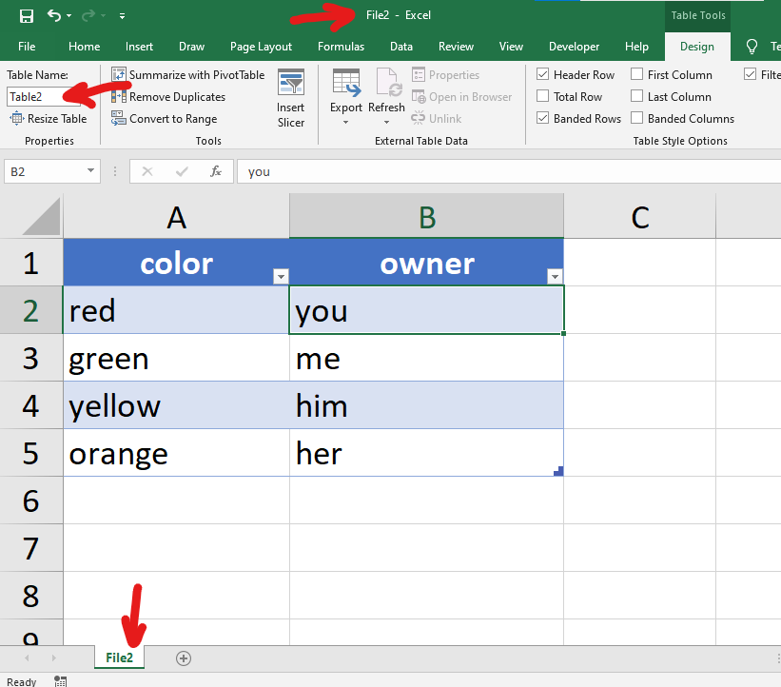
Task: Click the Tell Me lightbulb icon
Action: (752, 47)
